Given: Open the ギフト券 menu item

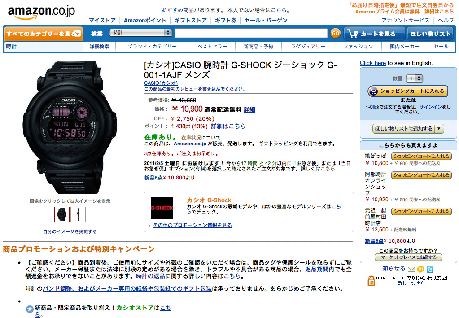Looking at the screenshot, I should click(226, 20).
